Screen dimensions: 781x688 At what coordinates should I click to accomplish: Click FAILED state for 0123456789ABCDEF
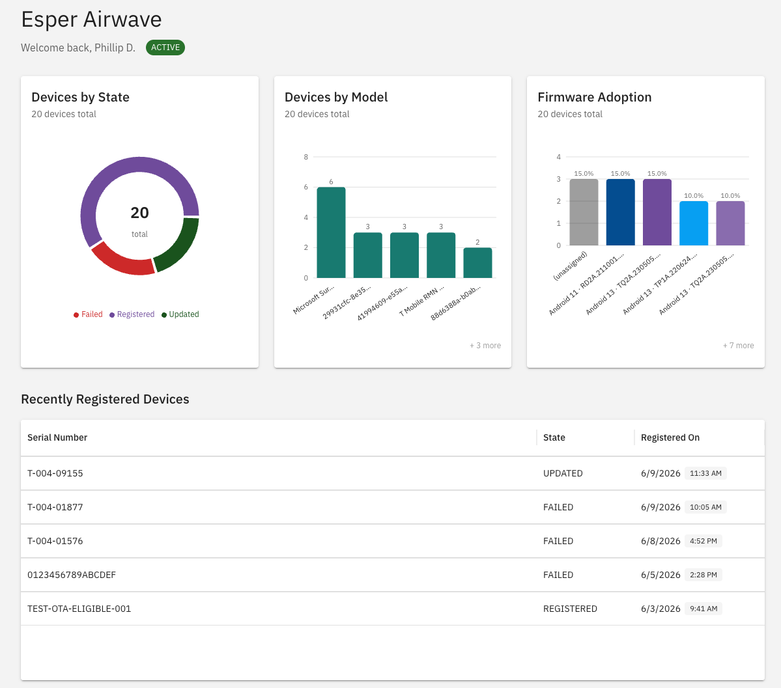coord(558,575)
